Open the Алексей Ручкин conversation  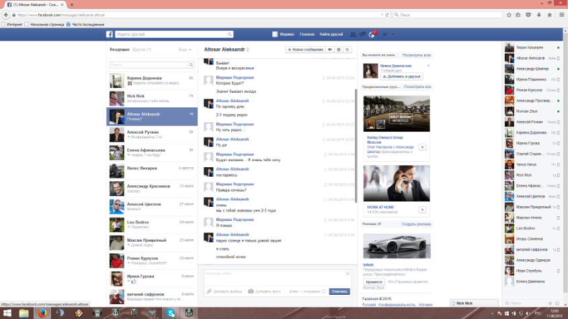click(152, 134)
